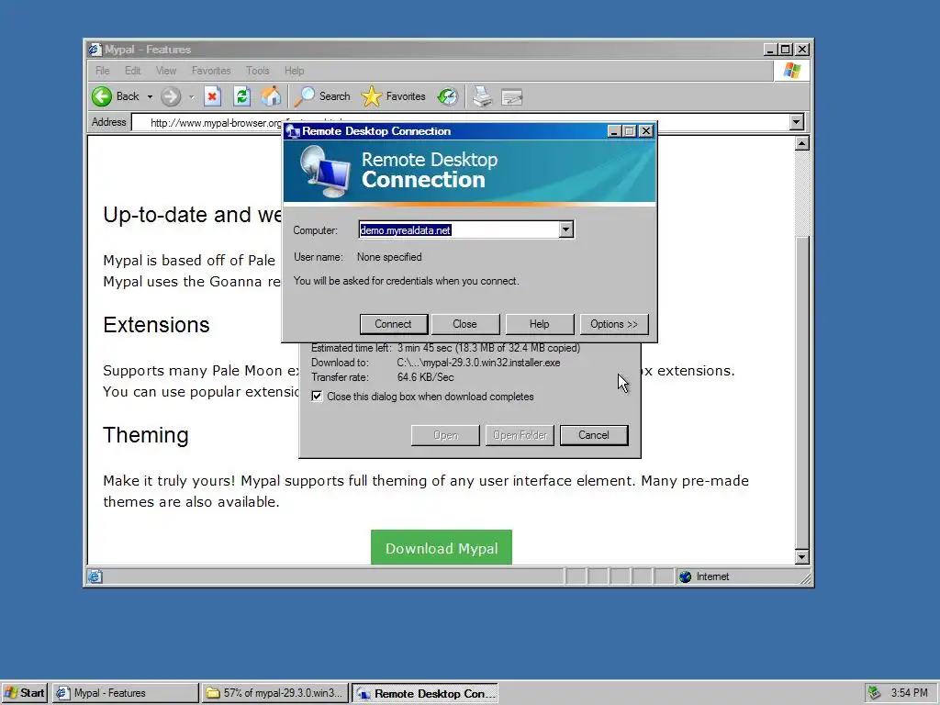Click the Connect button

click(x=393, y=324)
